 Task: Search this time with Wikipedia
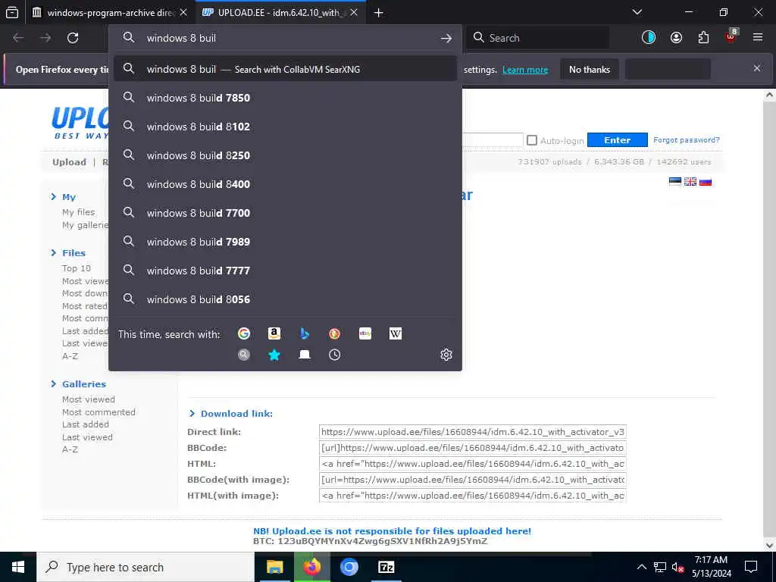coord(396,333)
